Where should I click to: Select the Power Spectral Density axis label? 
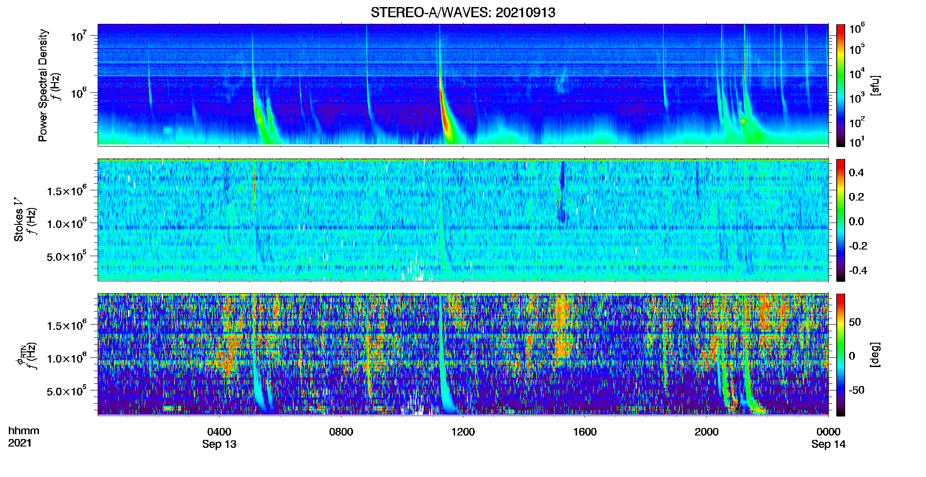coord(43,85)
